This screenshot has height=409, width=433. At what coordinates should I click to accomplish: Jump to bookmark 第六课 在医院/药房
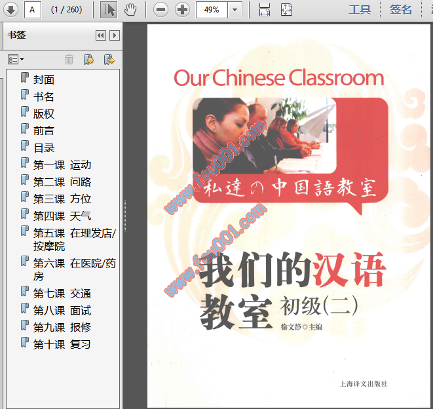(75, 269)
